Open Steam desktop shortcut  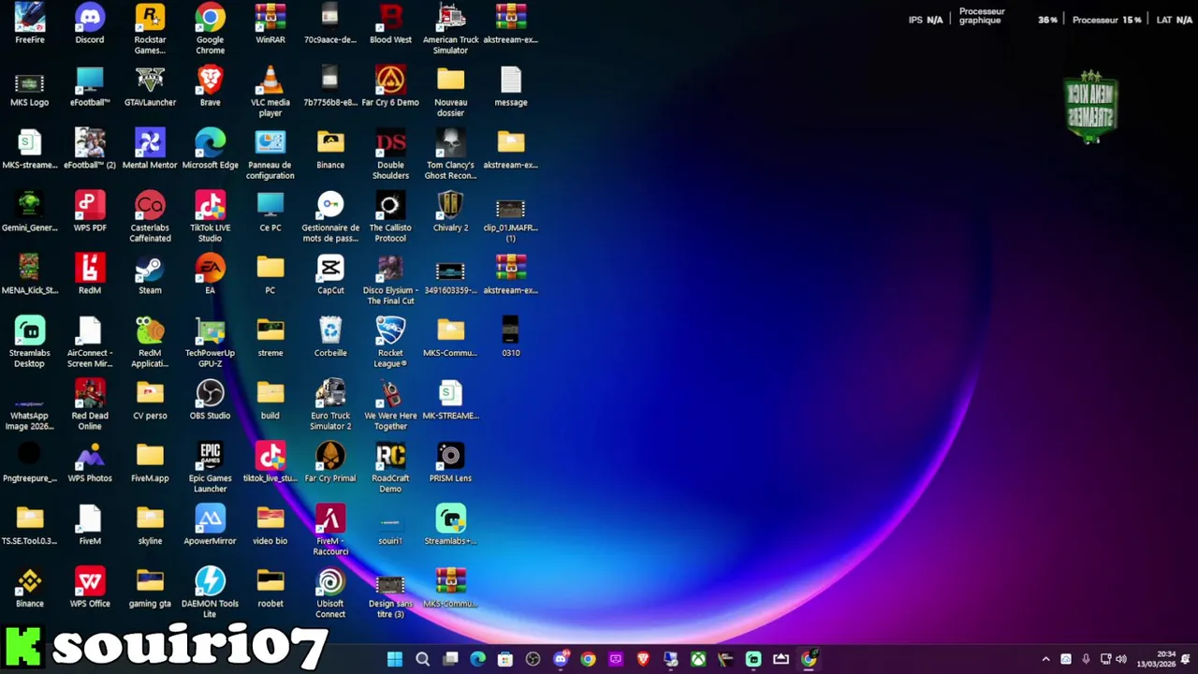click(x=150, y=274)
